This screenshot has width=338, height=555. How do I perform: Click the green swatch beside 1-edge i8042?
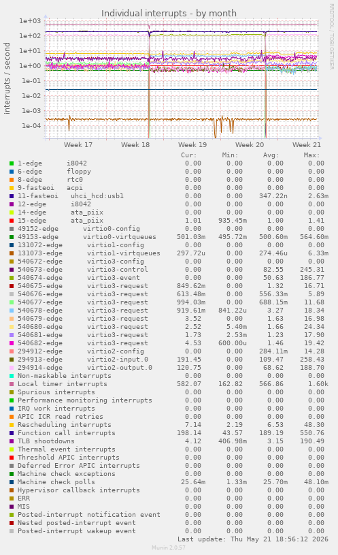(x=12, y=163)
